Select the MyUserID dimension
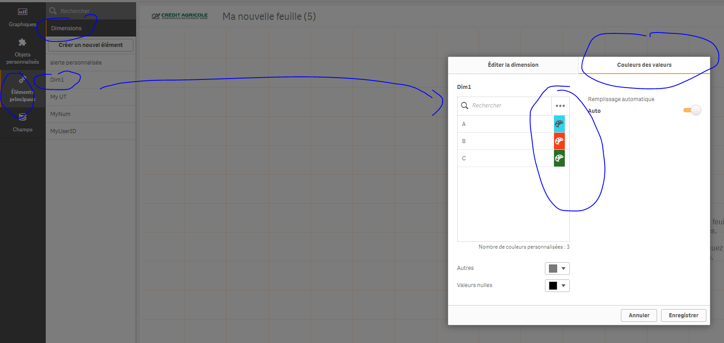Image resolution: width=724 pixels, height=343 pixels. pyautogui.click(x=90, y=131)
